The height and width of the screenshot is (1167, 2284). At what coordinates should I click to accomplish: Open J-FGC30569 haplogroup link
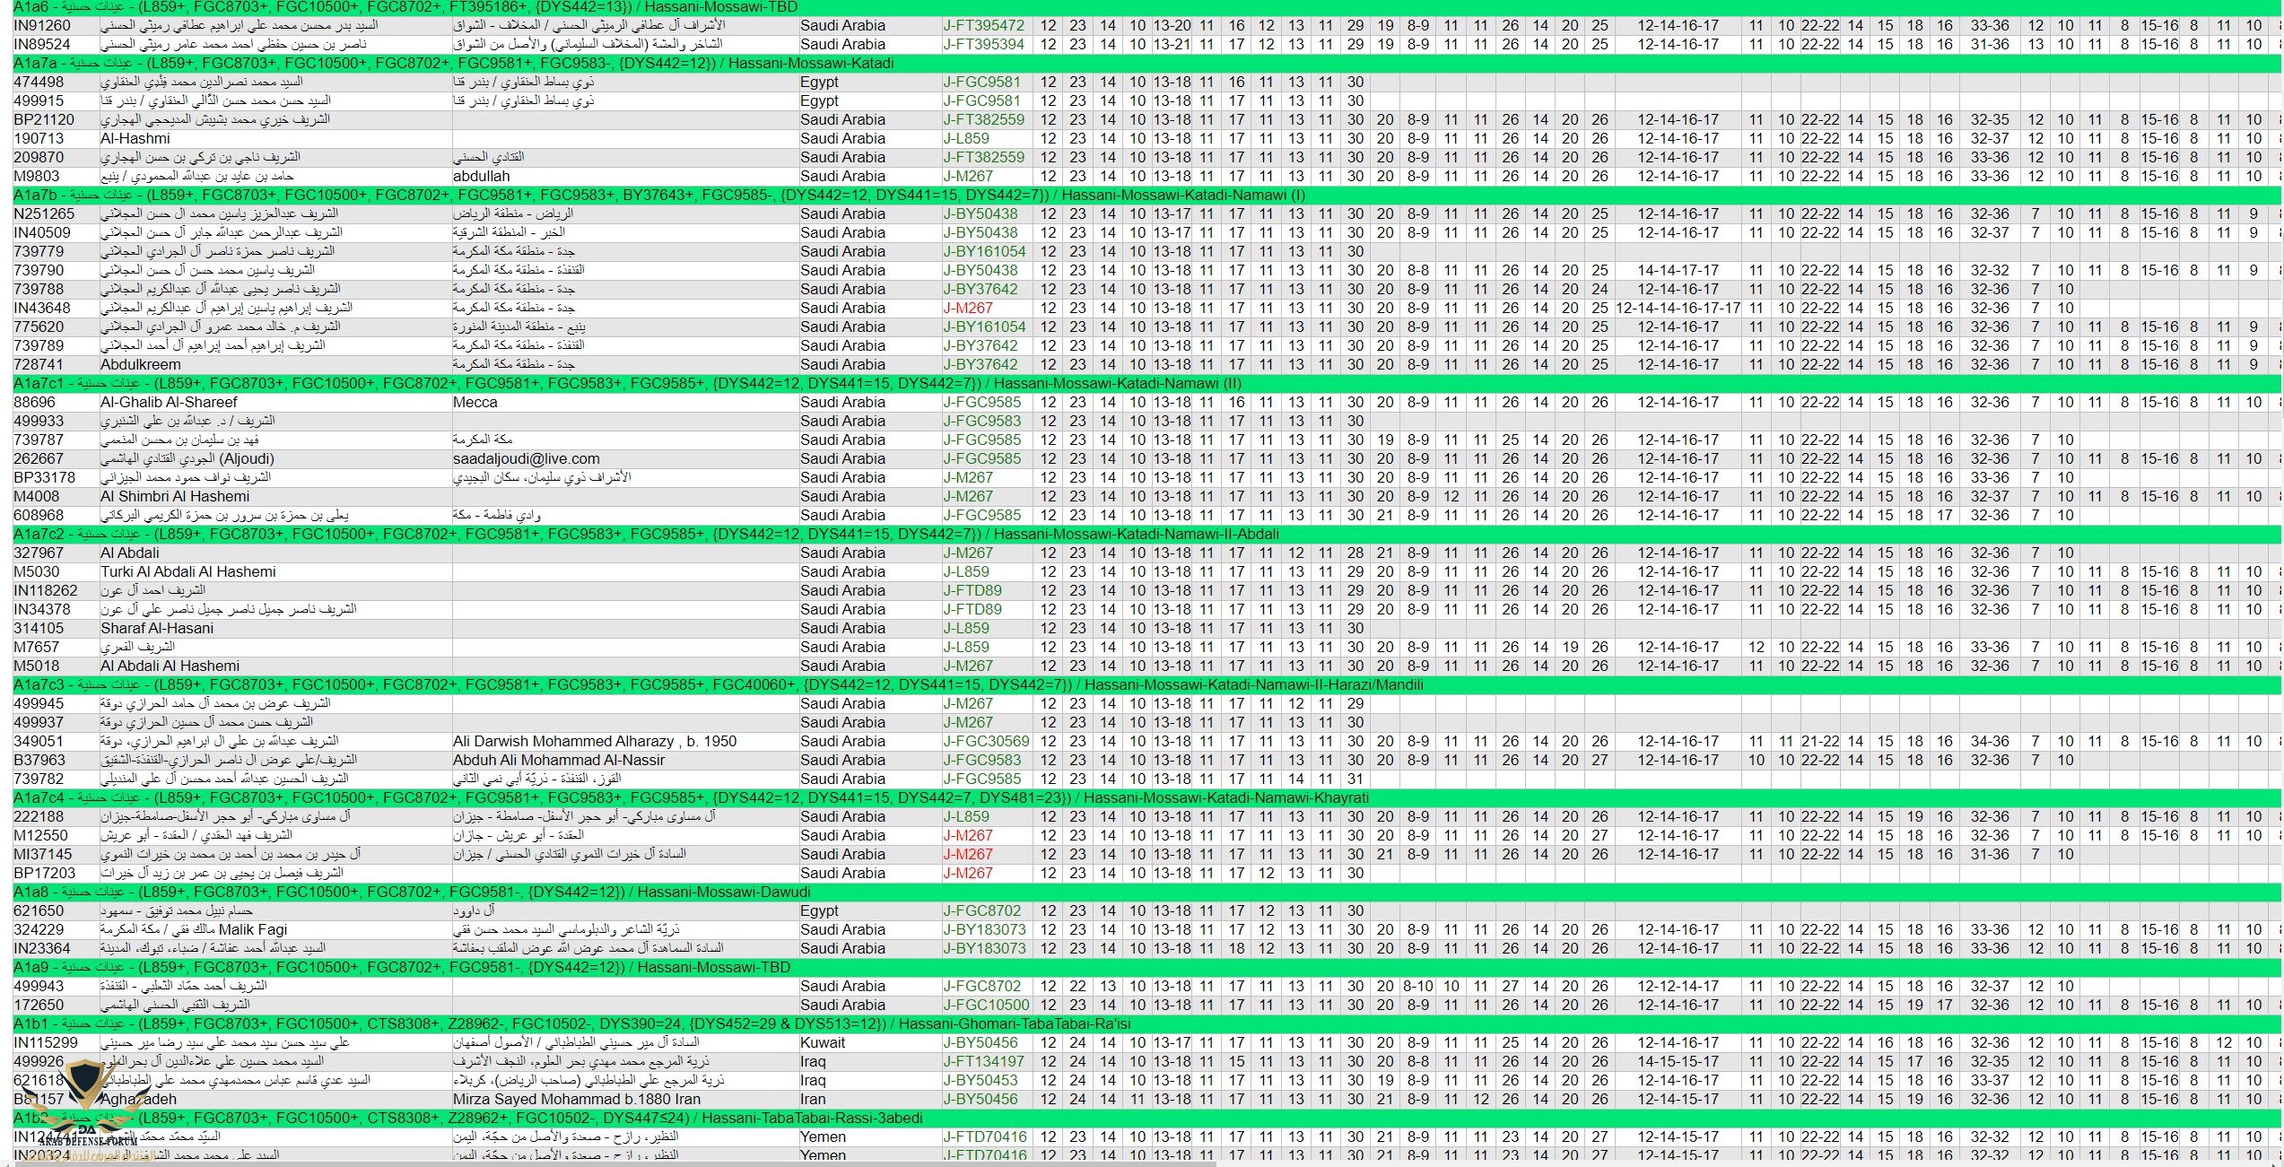point(986,741)
